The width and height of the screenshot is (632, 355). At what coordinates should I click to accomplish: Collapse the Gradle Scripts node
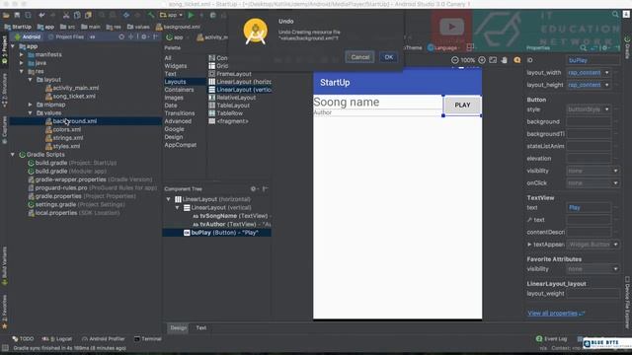tap(13, 154)
